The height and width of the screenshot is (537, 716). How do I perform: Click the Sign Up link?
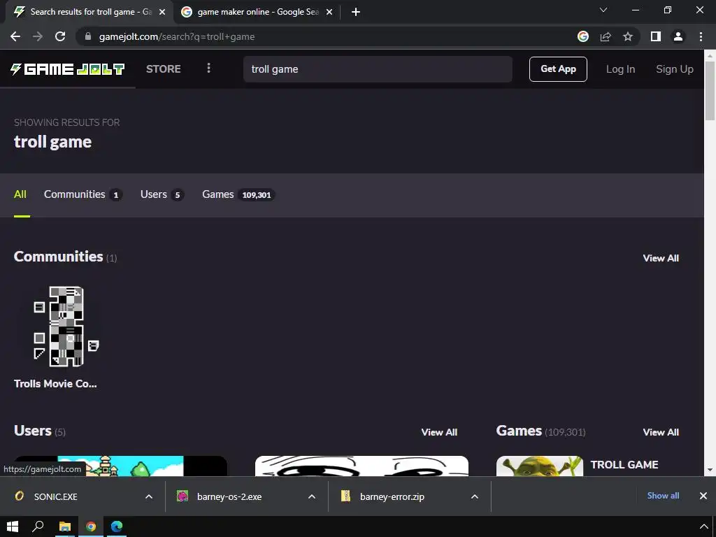click(675, 69)
